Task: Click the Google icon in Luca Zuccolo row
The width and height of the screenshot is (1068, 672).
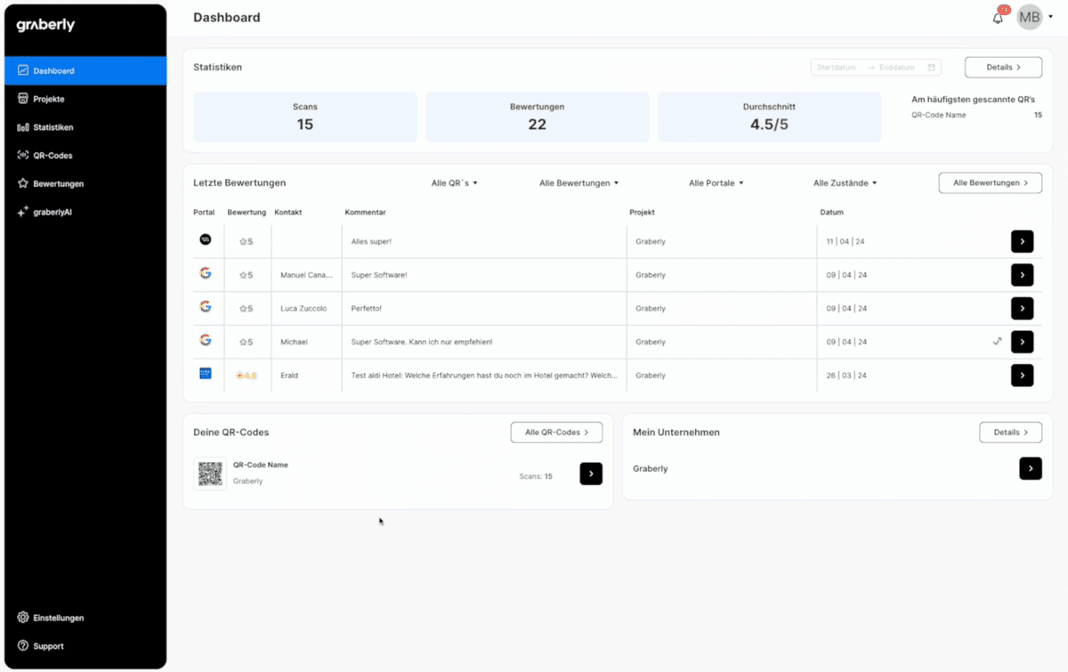Action: coord(206,307)
